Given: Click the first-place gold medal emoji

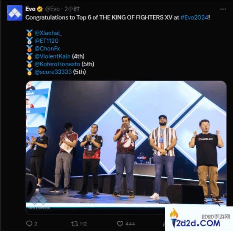Looking at the screenshot, I should click(x=29, y=33).
